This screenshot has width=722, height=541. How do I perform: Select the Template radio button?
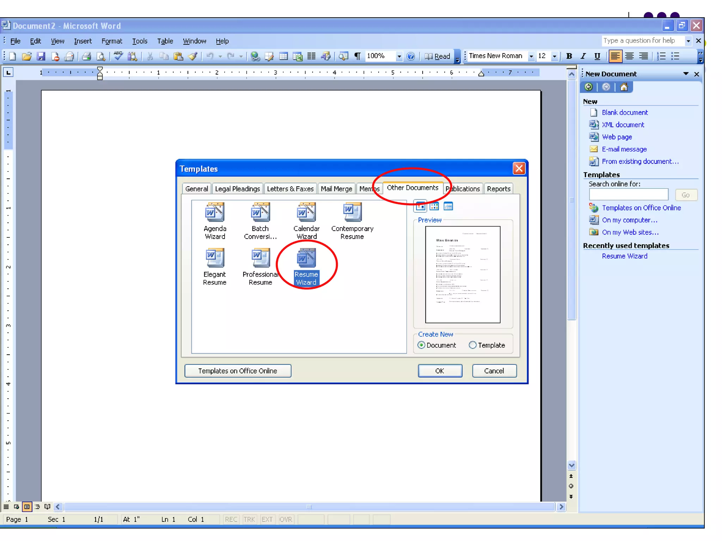(x=473, y=345)
